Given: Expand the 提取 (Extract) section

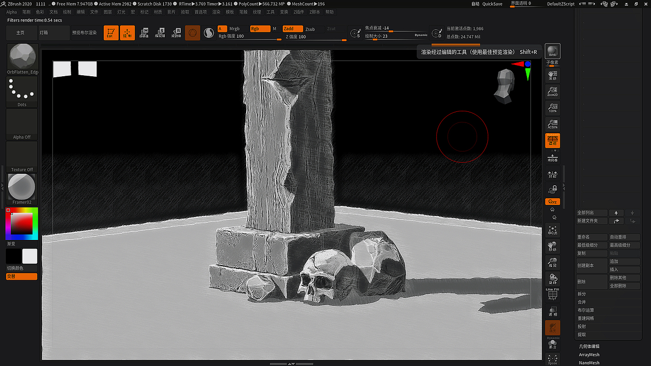Looking at the screenshot, I should pyautogui.click(x=609, y=334).
